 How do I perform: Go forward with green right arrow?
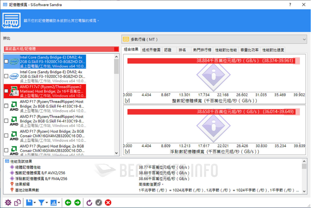(x=77, y=202)
